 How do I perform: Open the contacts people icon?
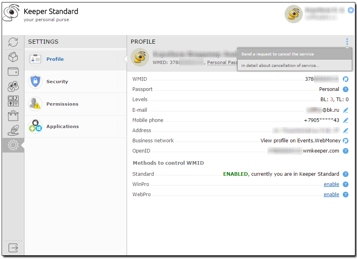point(13,86)
